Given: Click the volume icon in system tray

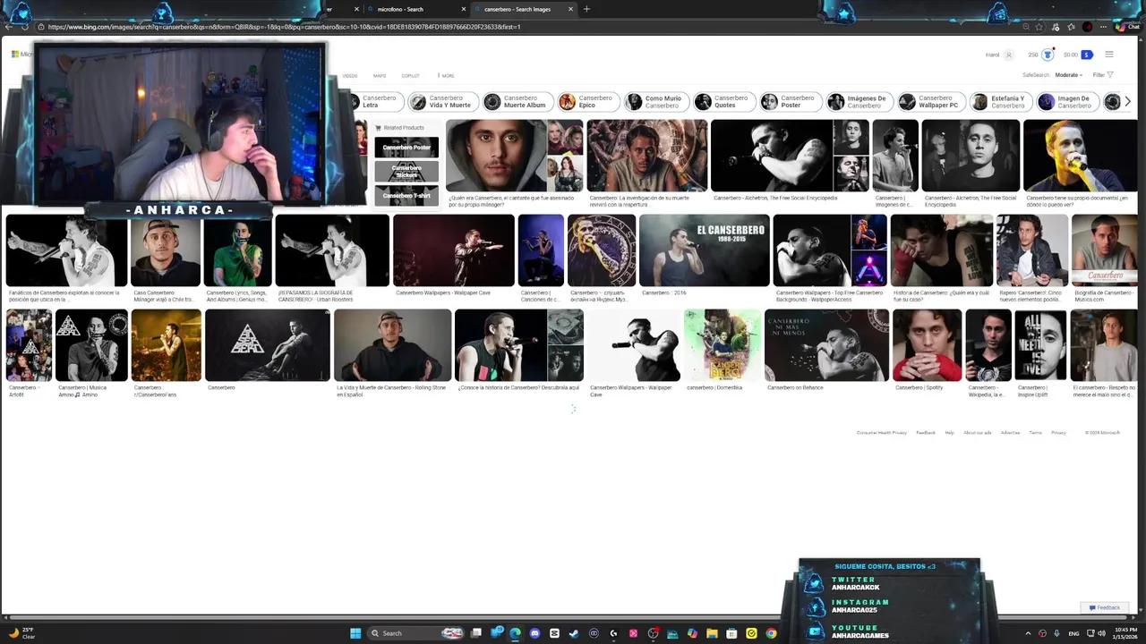Looking at the screenshot, I should click(1100, 633).
